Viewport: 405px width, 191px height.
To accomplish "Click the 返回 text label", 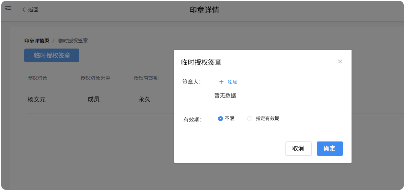I will 33,10.
